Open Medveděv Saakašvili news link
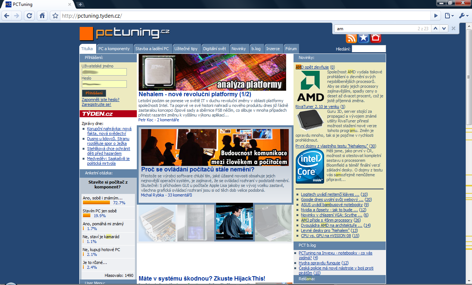The width and height of the screenshot is (472, 285). click(108, 161)
